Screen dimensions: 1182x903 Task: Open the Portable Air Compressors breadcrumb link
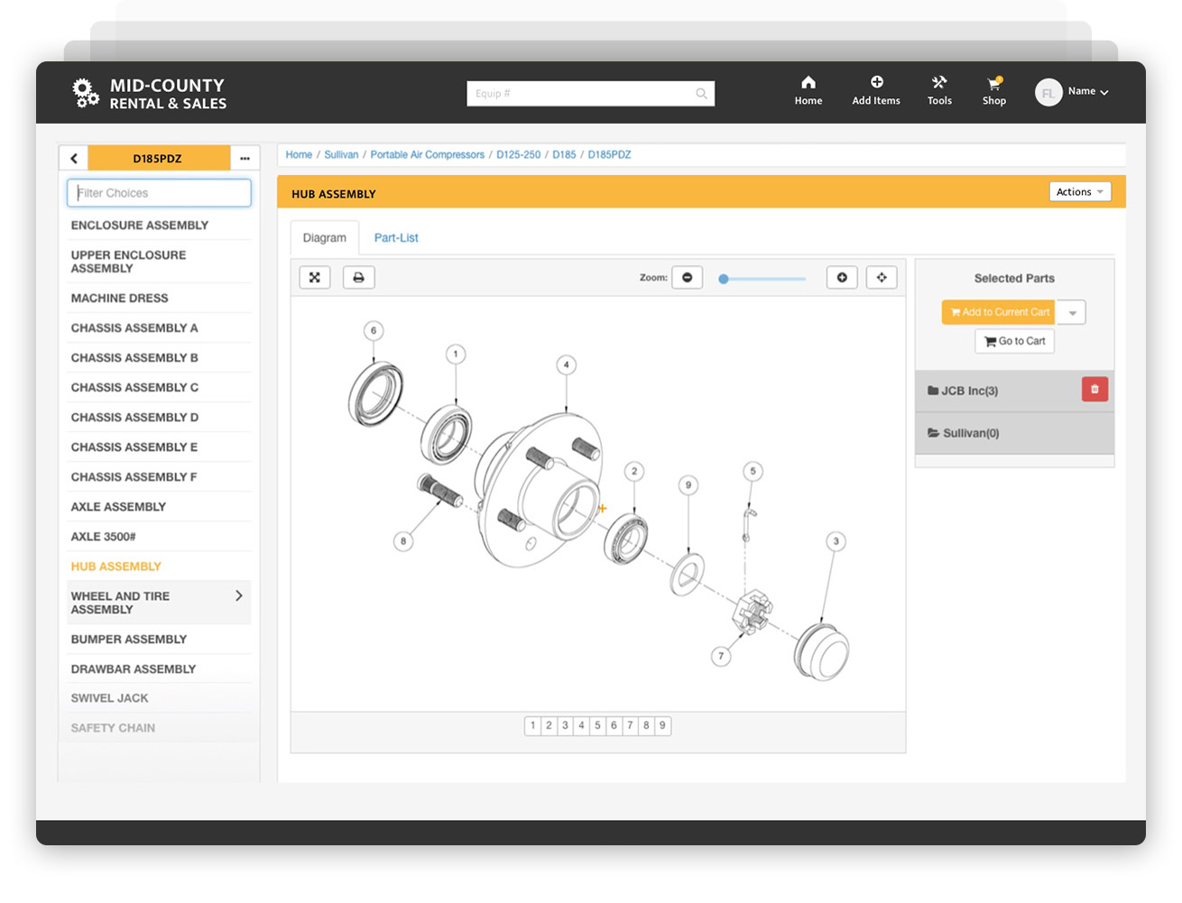point(427,154)
